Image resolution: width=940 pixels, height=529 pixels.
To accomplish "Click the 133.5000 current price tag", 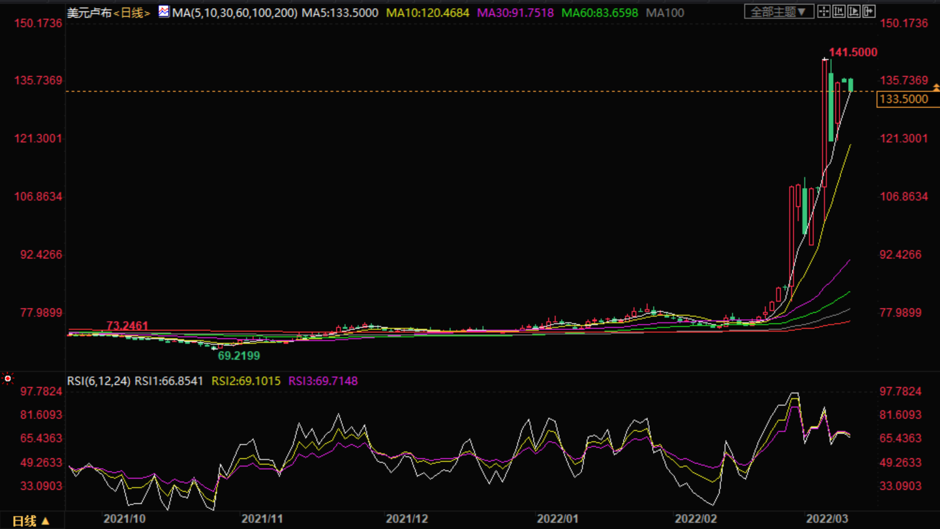I will 904,99.
